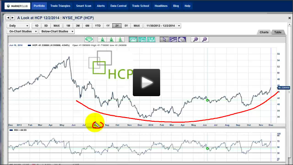Image resolution: width=293 pixels, height=165 pixels.
Task: Zoom out with the magnifier minus icon
Action: pyautogui.click(x=204, y=39)
